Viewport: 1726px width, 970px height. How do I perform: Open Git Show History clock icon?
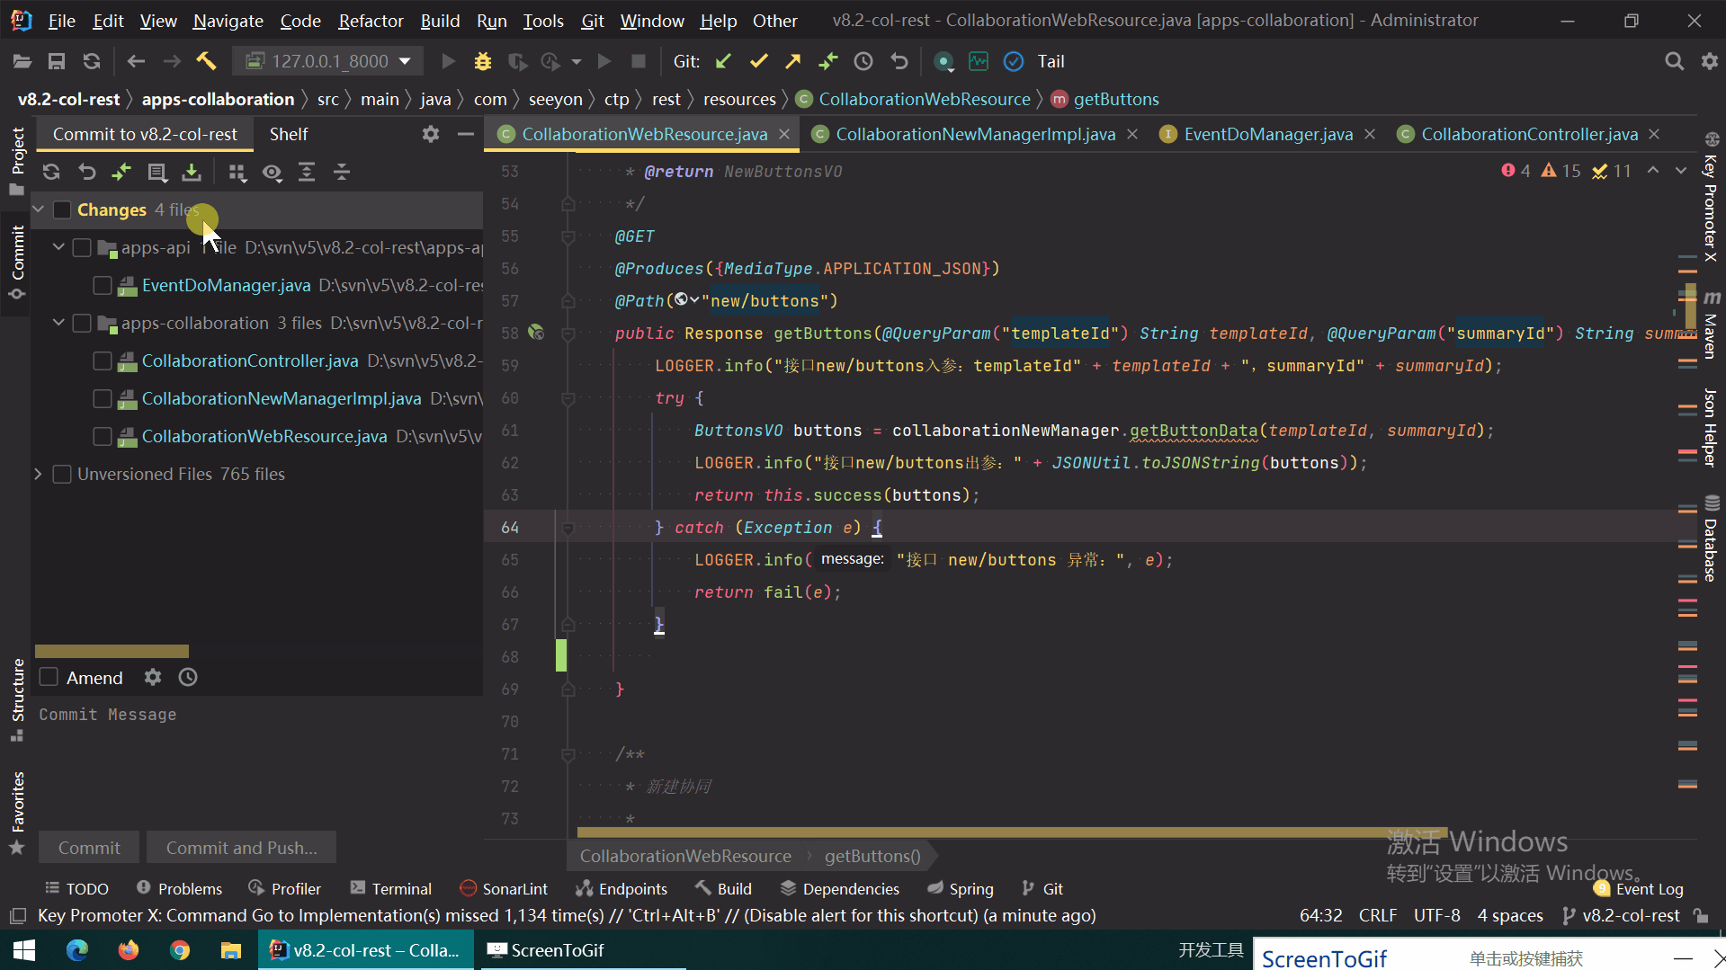(863, 61)
